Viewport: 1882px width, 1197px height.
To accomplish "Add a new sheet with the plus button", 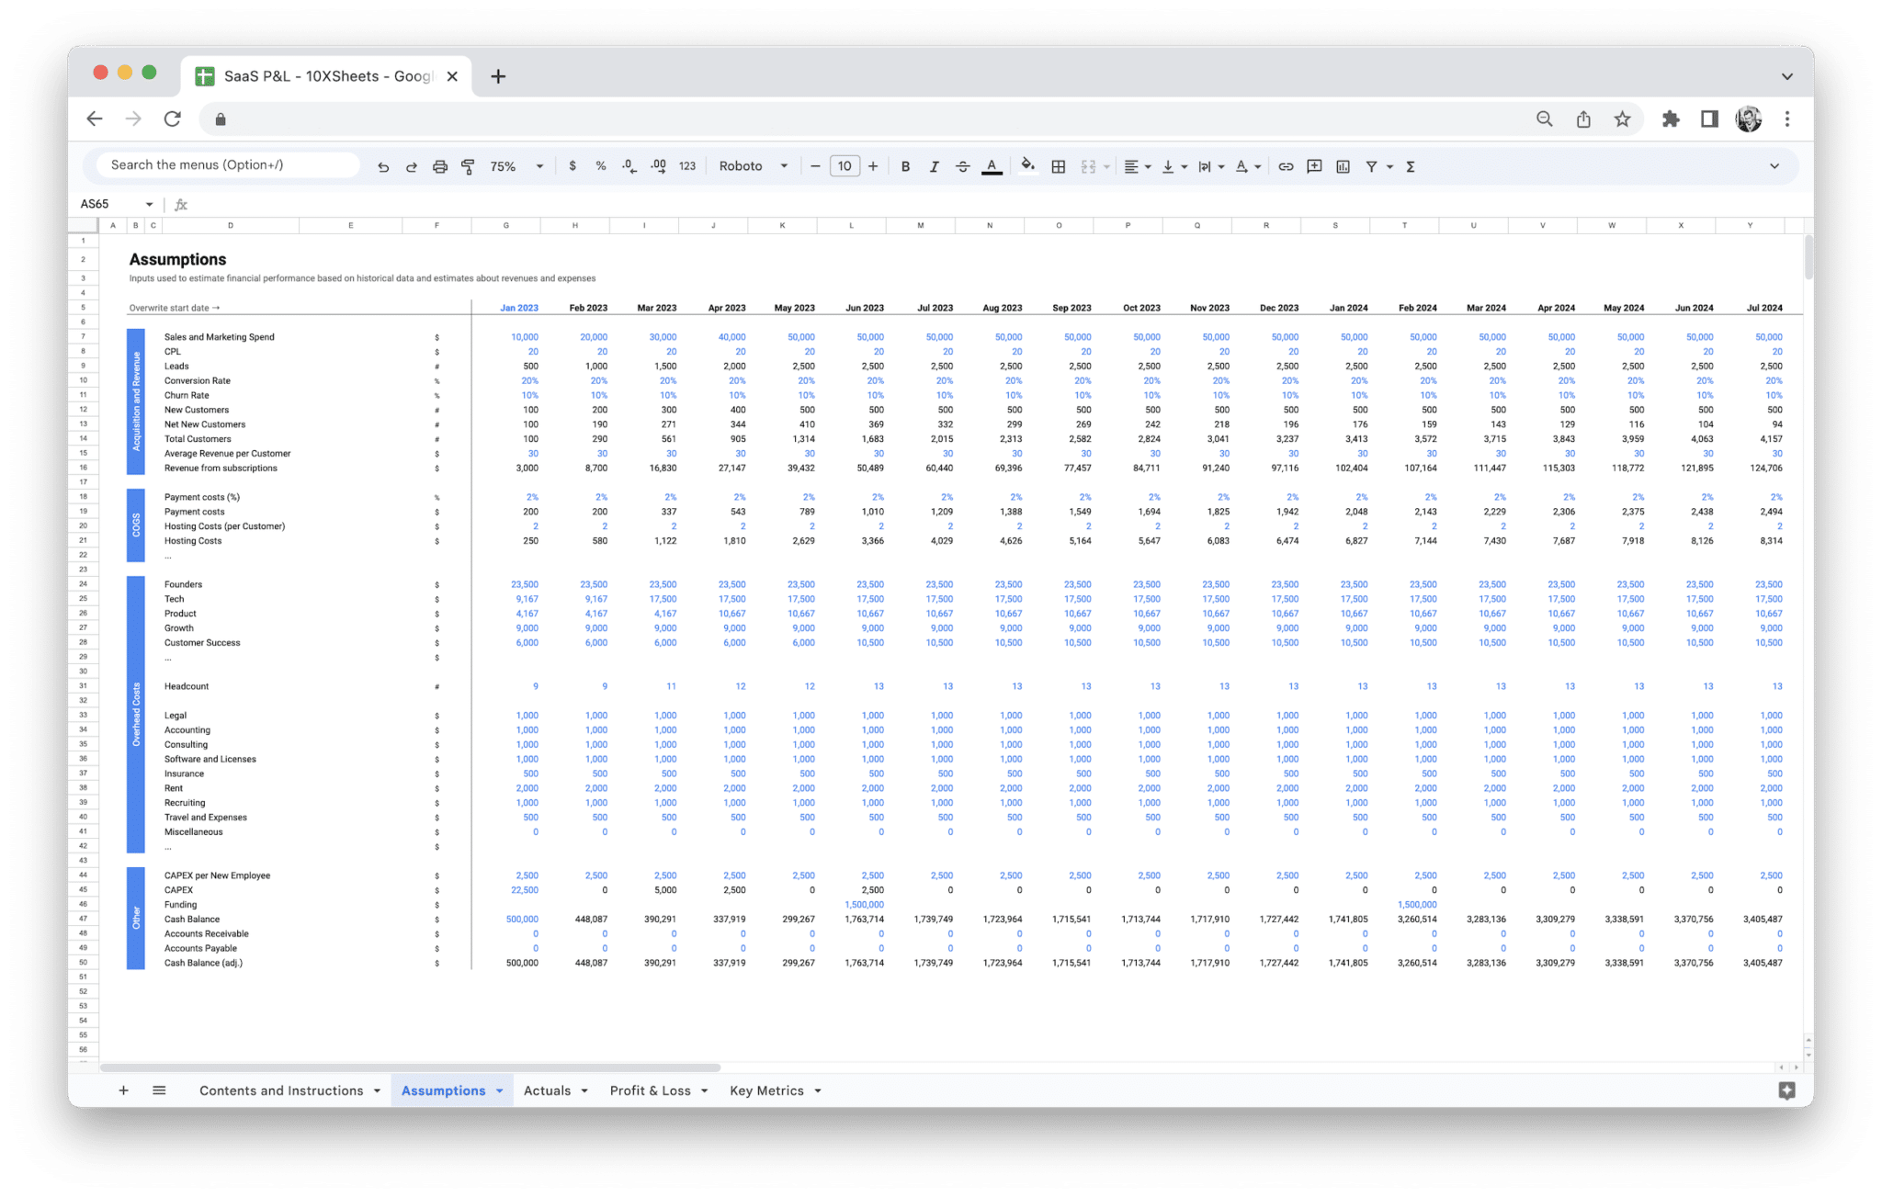I will click(x=124, y=1090).
